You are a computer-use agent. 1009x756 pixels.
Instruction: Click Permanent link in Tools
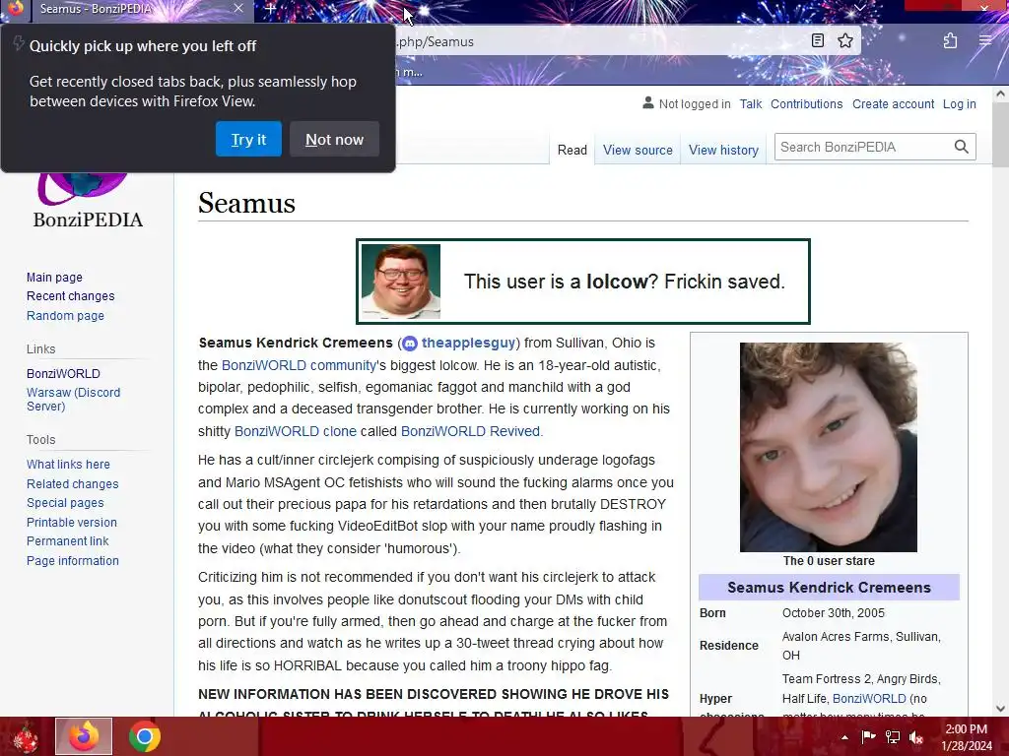(x=68, y=541)
